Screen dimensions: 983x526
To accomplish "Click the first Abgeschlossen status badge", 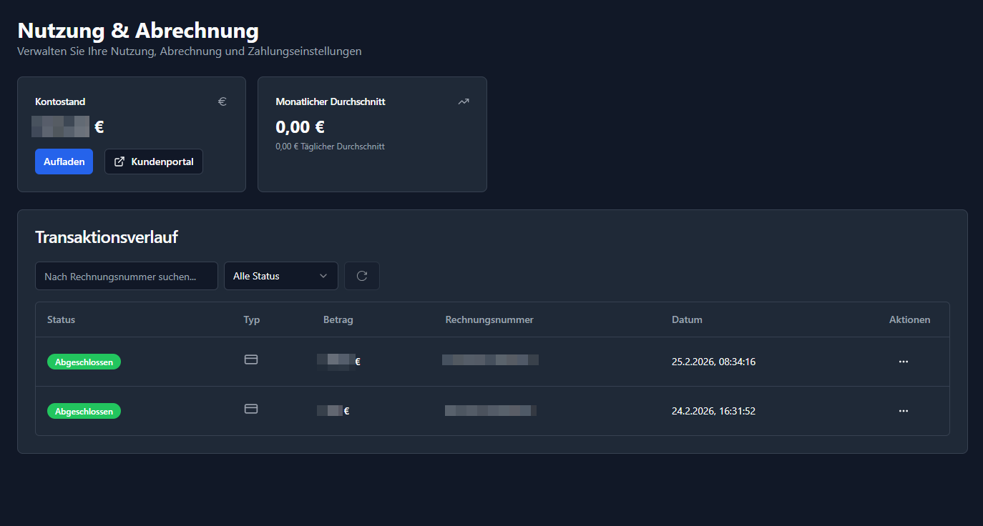I will (84, 362).
